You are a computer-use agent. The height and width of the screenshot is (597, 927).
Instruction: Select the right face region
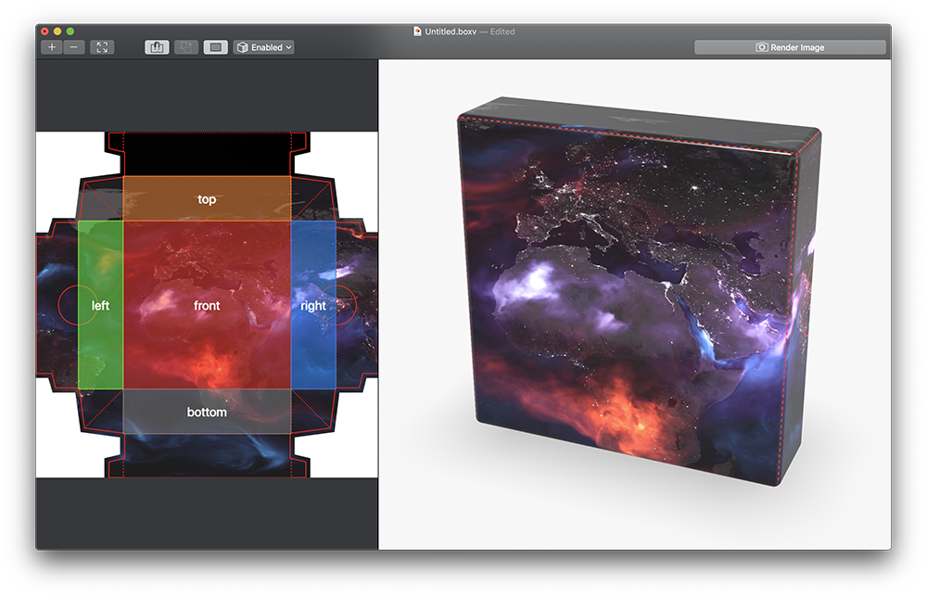tap(313, 305)
